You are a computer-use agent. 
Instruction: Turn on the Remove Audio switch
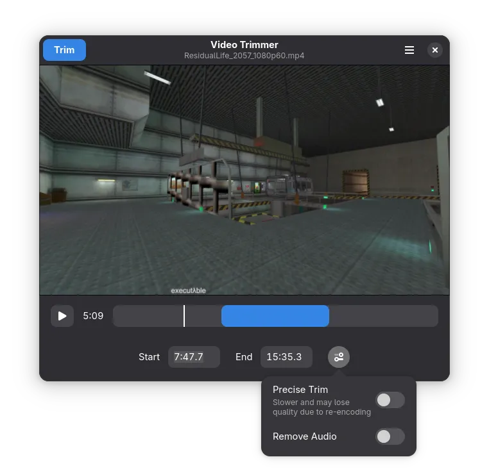[x=390, y=436]
